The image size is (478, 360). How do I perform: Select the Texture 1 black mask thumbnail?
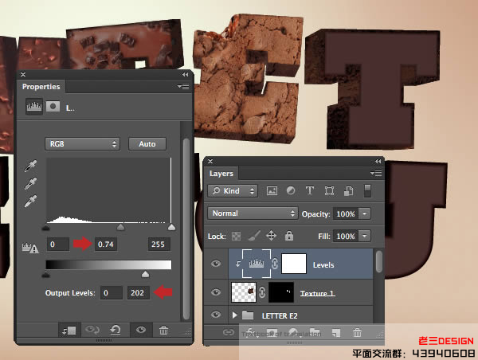pos(281,292)
